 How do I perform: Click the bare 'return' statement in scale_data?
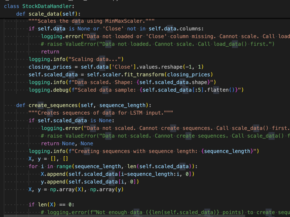tap(50, 52)
